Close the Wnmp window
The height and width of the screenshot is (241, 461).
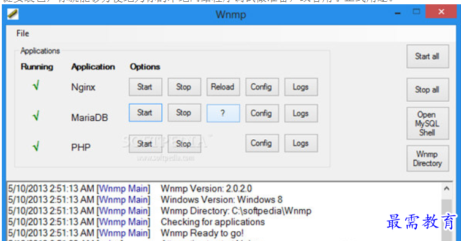coord(441,12)
